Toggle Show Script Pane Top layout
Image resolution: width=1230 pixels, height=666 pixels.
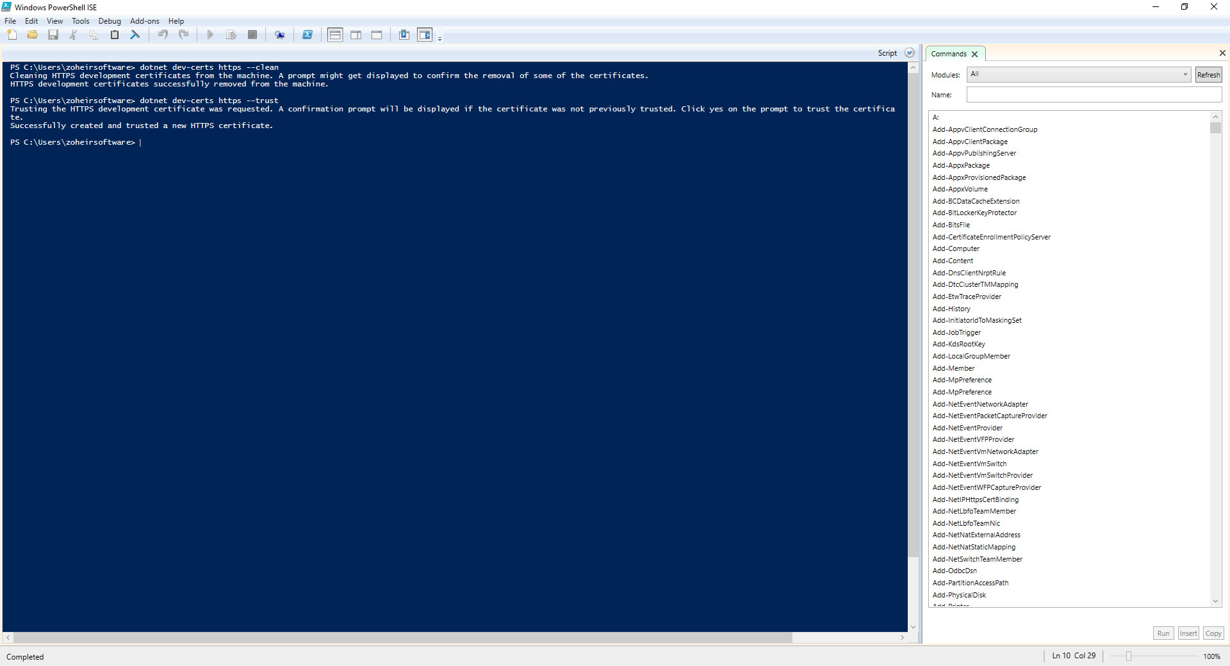pos(335,35)
